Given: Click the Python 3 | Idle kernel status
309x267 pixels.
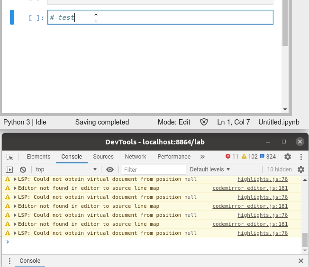Looking at the screenshot, I should coord(25,122).
